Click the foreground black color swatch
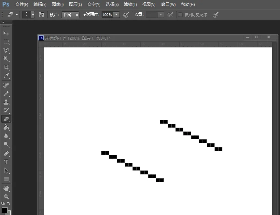 tap(4, 210)
